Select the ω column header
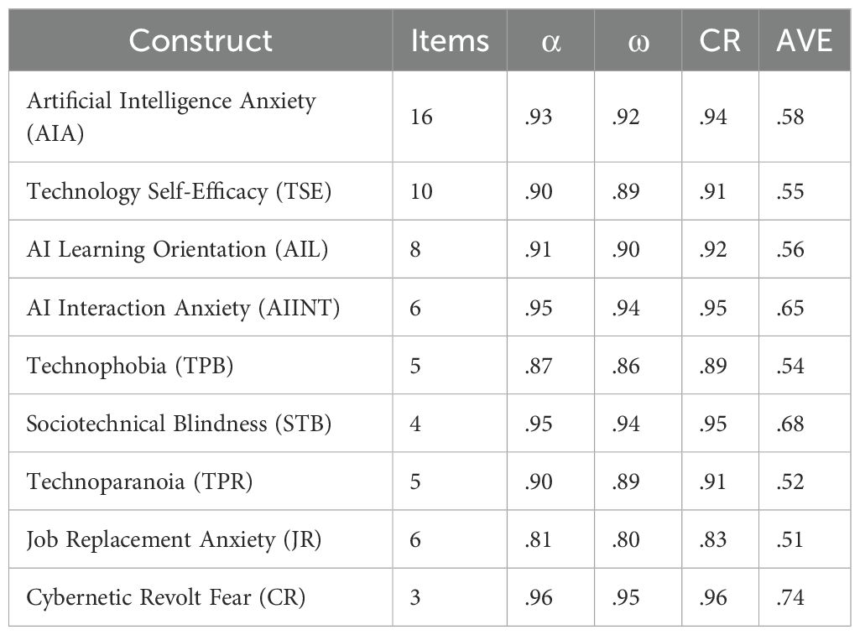860x635 pixels. [x=638, y=40]
